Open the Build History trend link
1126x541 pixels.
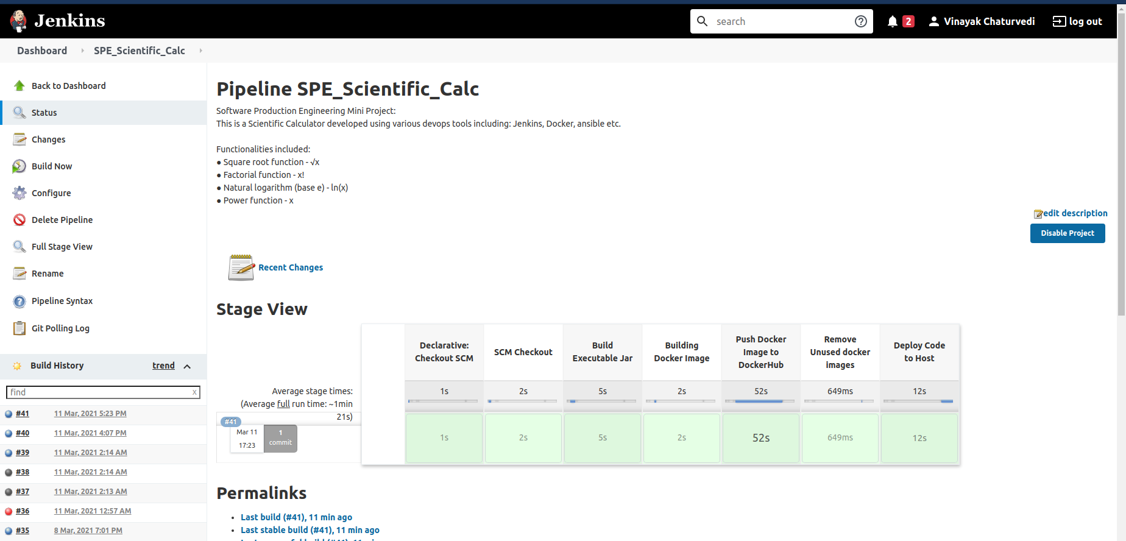pos(163,366)
